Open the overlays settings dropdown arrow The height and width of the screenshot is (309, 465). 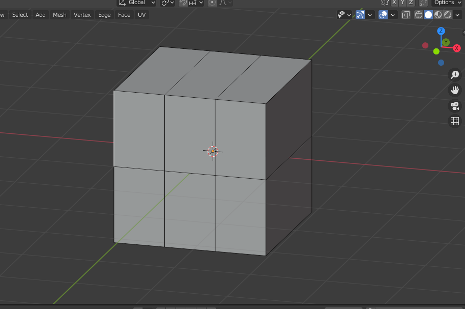click(393, 15)
